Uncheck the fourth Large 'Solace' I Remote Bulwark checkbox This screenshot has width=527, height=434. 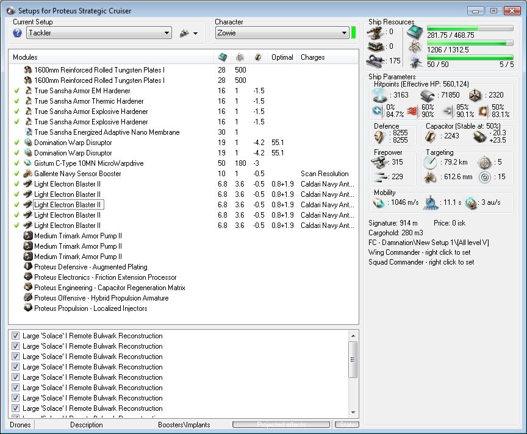coord(15,367)
